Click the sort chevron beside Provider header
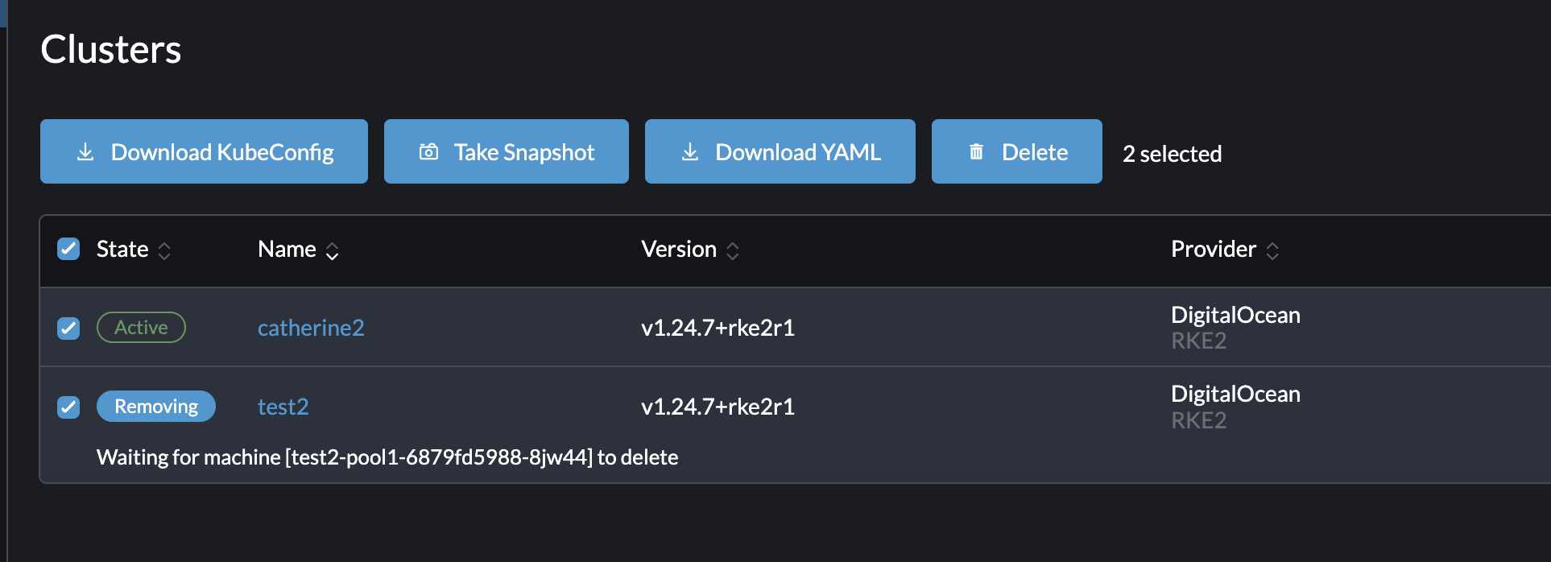This screenshot has height=562, width=1551. tap(1273, 250)
